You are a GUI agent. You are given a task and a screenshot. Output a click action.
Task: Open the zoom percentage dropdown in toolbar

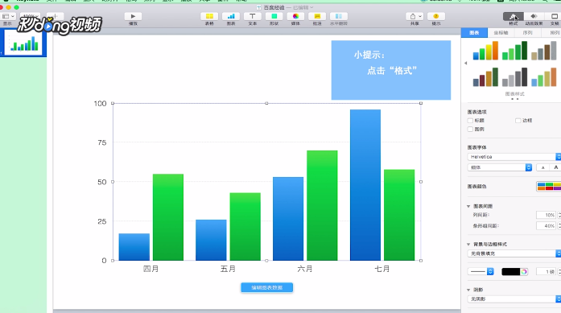(30, 16)
